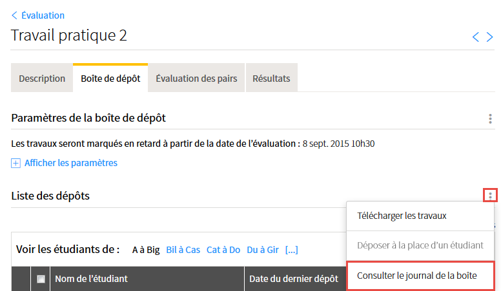Show students Cat à Do
Image resolution: width=501 pixels, height=291 pixels.
[x=223, y=250]
